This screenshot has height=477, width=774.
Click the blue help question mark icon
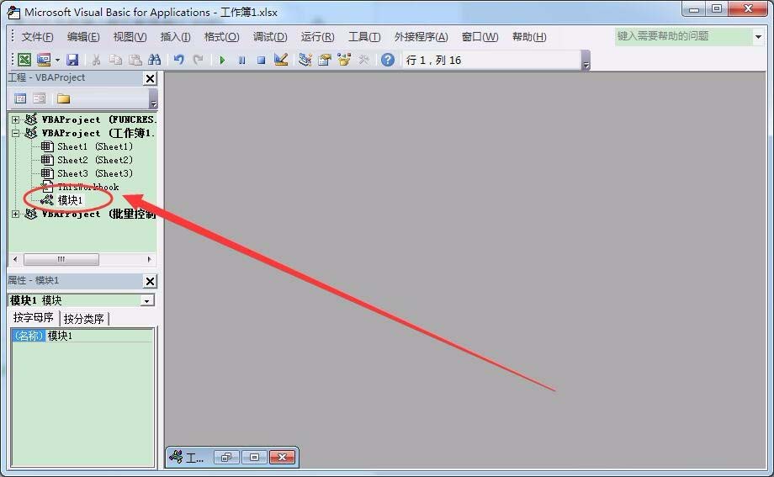tap(387, 60)
